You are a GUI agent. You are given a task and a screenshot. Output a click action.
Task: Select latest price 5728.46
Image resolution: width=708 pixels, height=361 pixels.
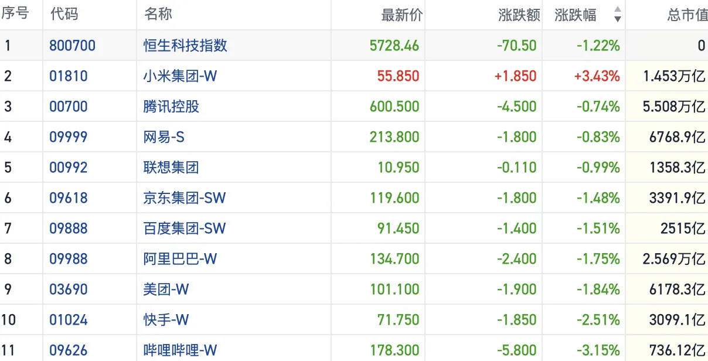[394, 46]
